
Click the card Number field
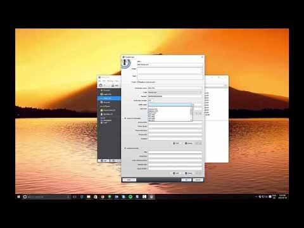[175, 96]
